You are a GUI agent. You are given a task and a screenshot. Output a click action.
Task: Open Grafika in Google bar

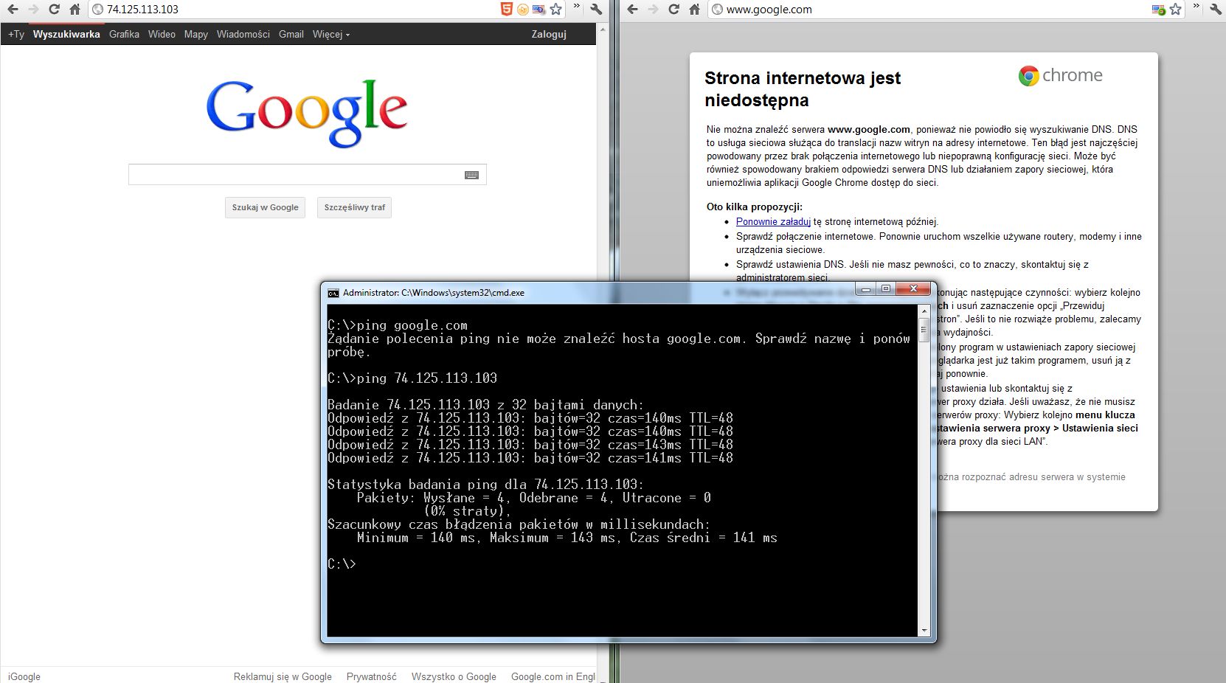point(124,34)
